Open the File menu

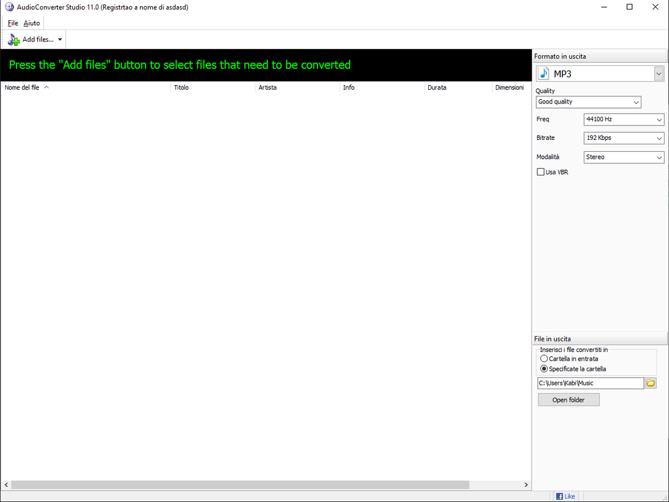pyautogui.click(x=13, y=23)
